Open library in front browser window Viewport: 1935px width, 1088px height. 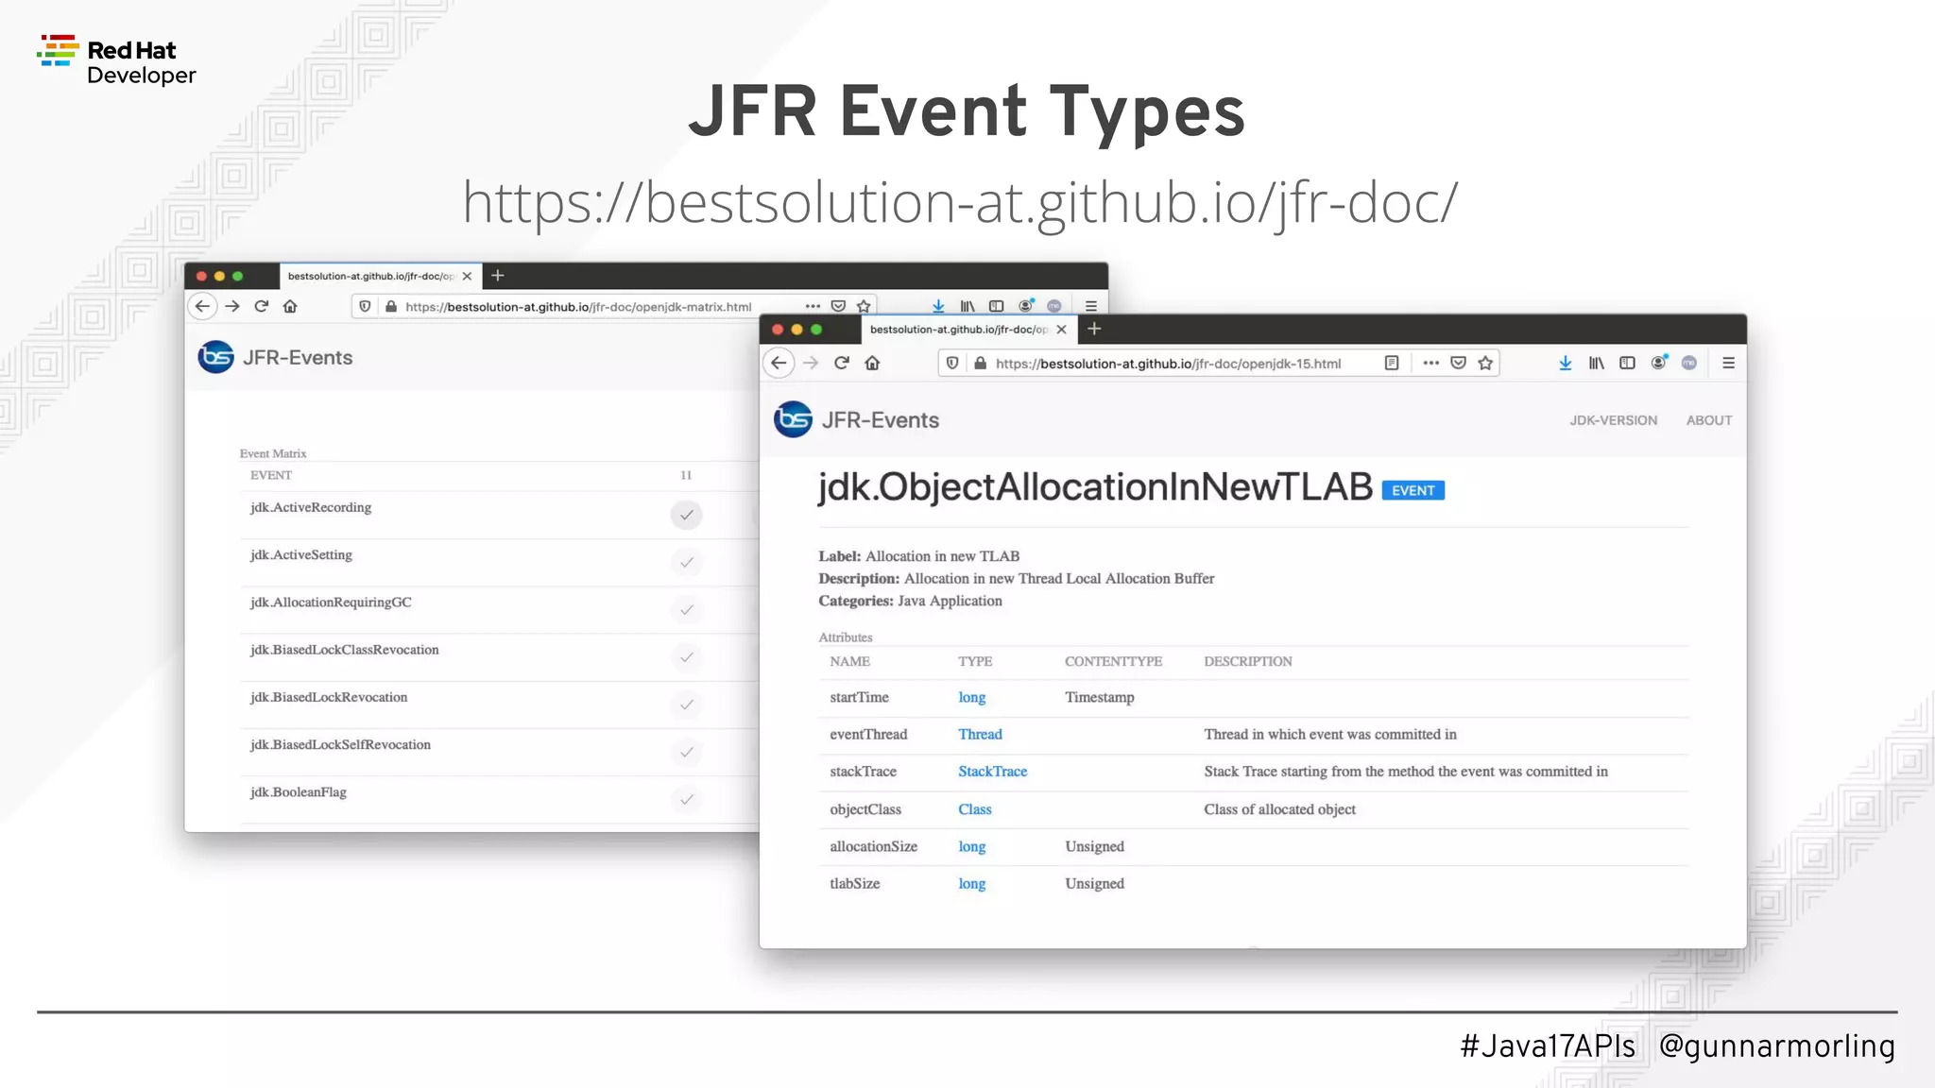(x=1596, y=364)
